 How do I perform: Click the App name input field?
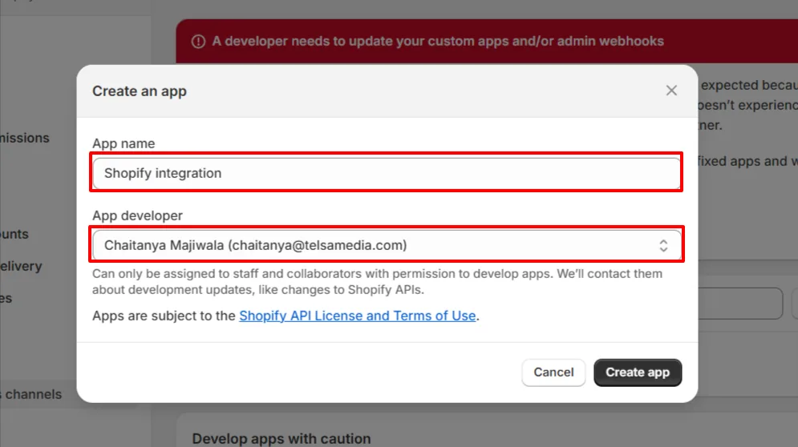point(387,173)
